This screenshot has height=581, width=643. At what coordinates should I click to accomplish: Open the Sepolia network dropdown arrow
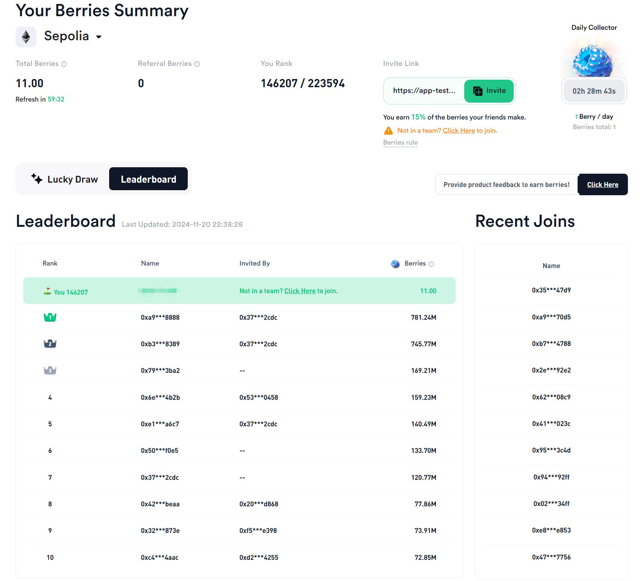(x=99, y=37)
